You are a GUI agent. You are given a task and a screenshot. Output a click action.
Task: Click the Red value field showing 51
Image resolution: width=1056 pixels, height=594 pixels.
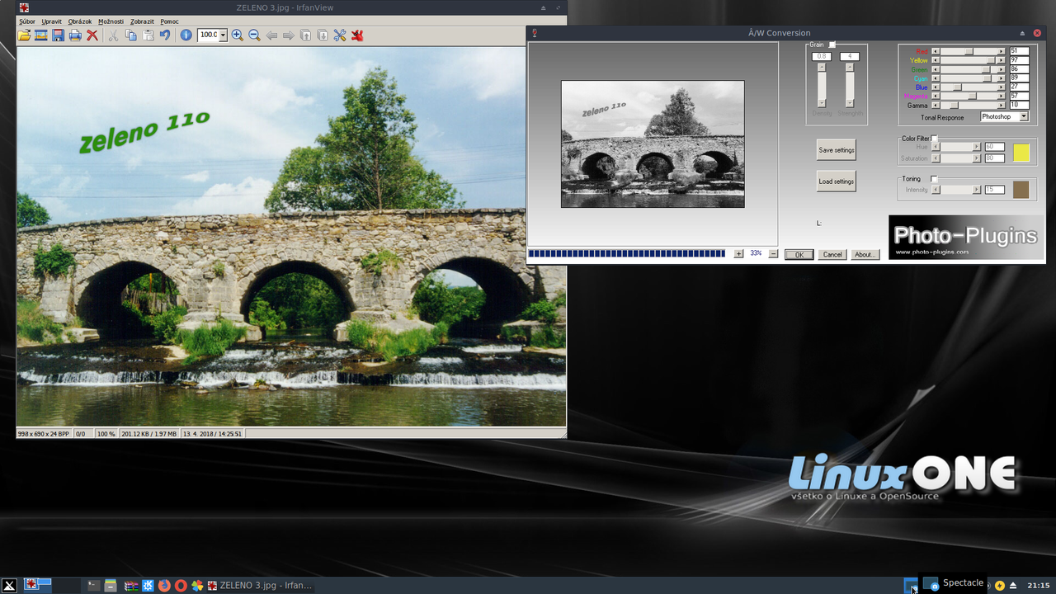1019,51
